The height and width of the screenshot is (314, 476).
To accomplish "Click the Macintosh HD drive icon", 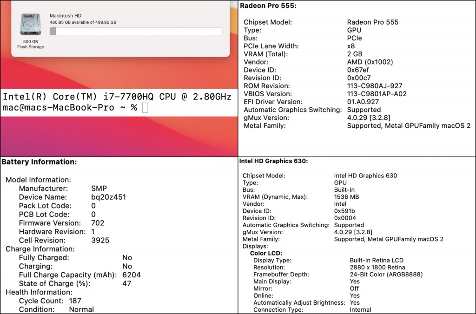I will pos(30,24).
